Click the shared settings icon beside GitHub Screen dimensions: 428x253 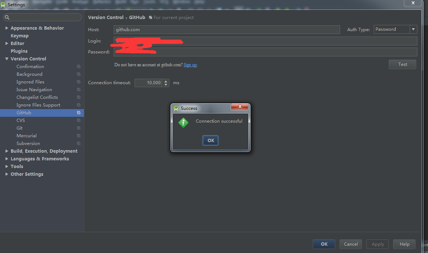pos(78,112)
